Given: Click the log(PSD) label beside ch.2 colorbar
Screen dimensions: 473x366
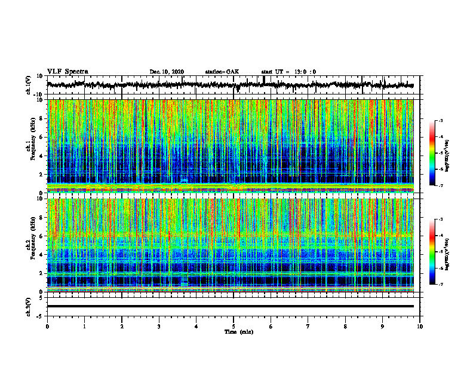Looking at the screenshot, I should (x=447, y=254).
